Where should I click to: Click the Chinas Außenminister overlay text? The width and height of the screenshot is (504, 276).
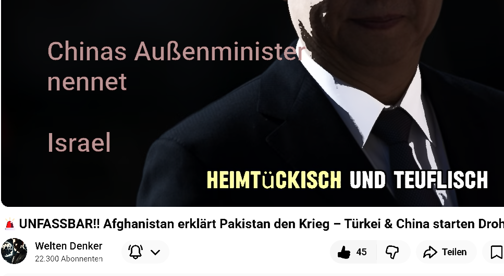(177, 51)
